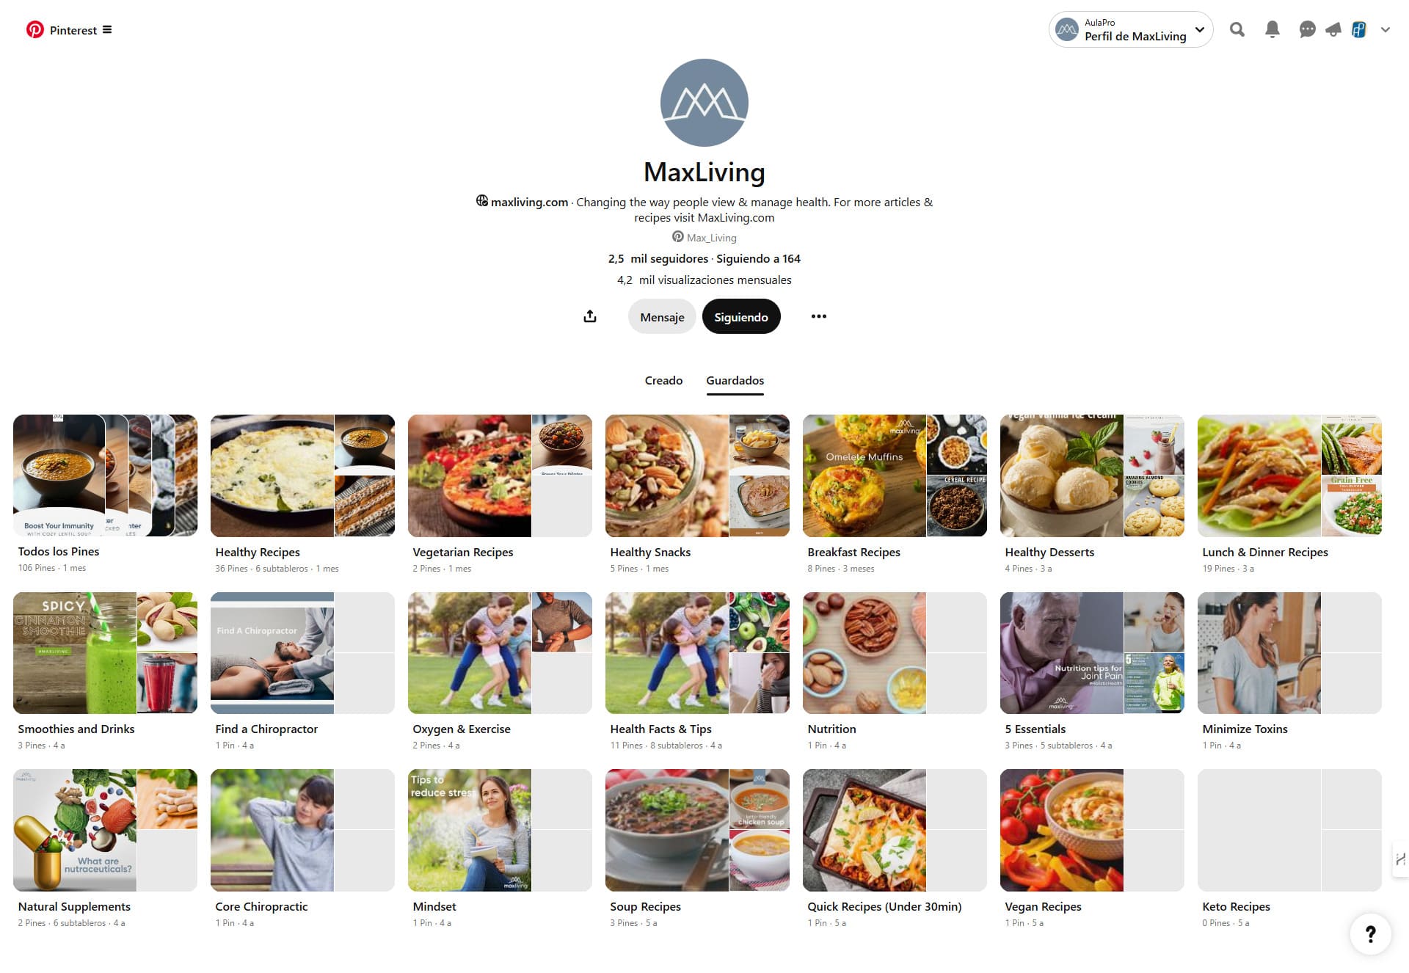Screen dimensions: 1409x973
Task: Click the share/upload icon on profile
Action: (x=590, y=316)
